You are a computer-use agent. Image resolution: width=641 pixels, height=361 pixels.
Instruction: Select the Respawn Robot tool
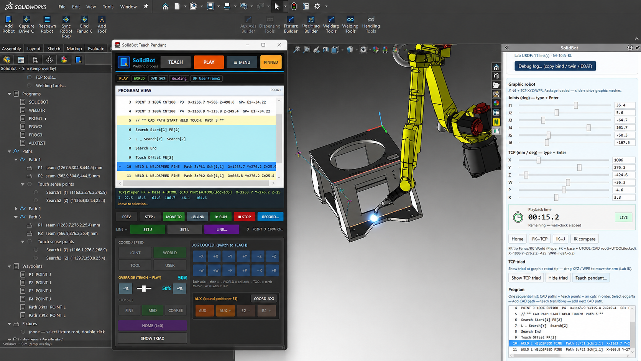pyautogui.click(x=47, y=25)
